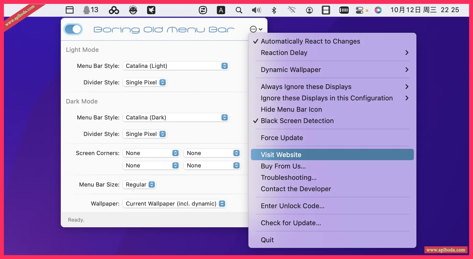
Task: Open the bottom-left Screen Corners dropdown
Action: tap(151, 165)
